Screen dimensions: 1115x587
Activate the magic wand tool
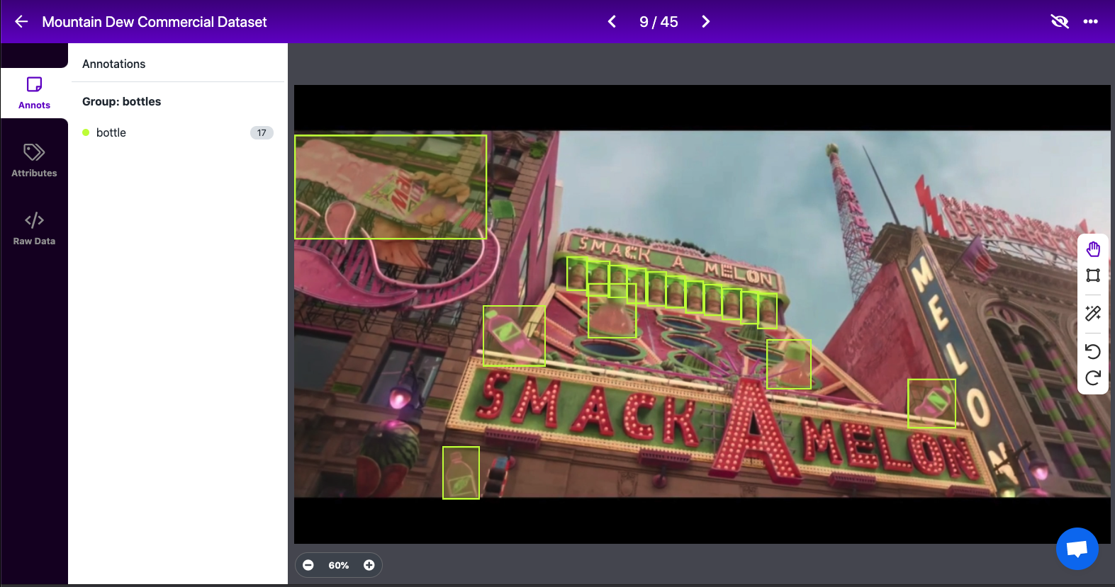[x=1093, y=313]
